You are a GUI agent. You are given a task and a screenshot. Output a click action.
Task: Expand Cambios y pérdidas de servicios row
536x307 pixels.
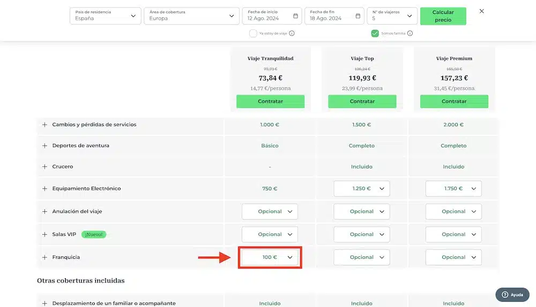click(44, 125)
